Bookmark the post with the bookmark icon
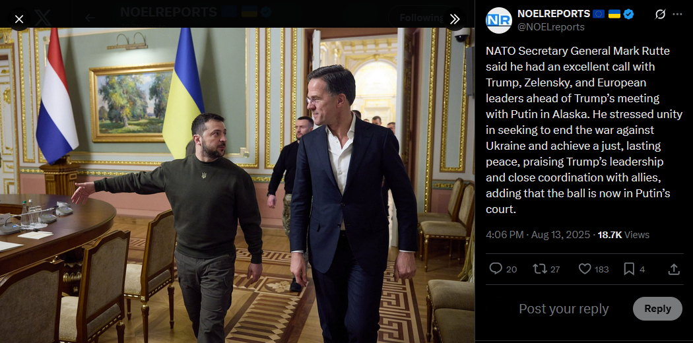693x343 pixels. click(629, 268)
